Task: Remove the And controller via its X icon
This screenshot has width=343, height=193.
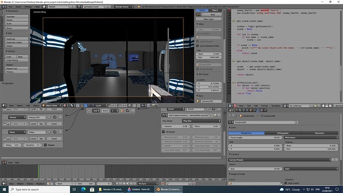Action: [x=133, y=110]
